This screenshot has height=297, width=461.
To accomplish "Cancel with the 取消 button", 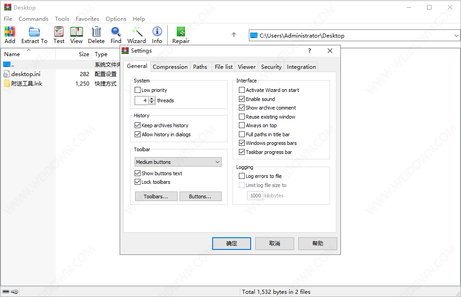I will tap(275, 243).
